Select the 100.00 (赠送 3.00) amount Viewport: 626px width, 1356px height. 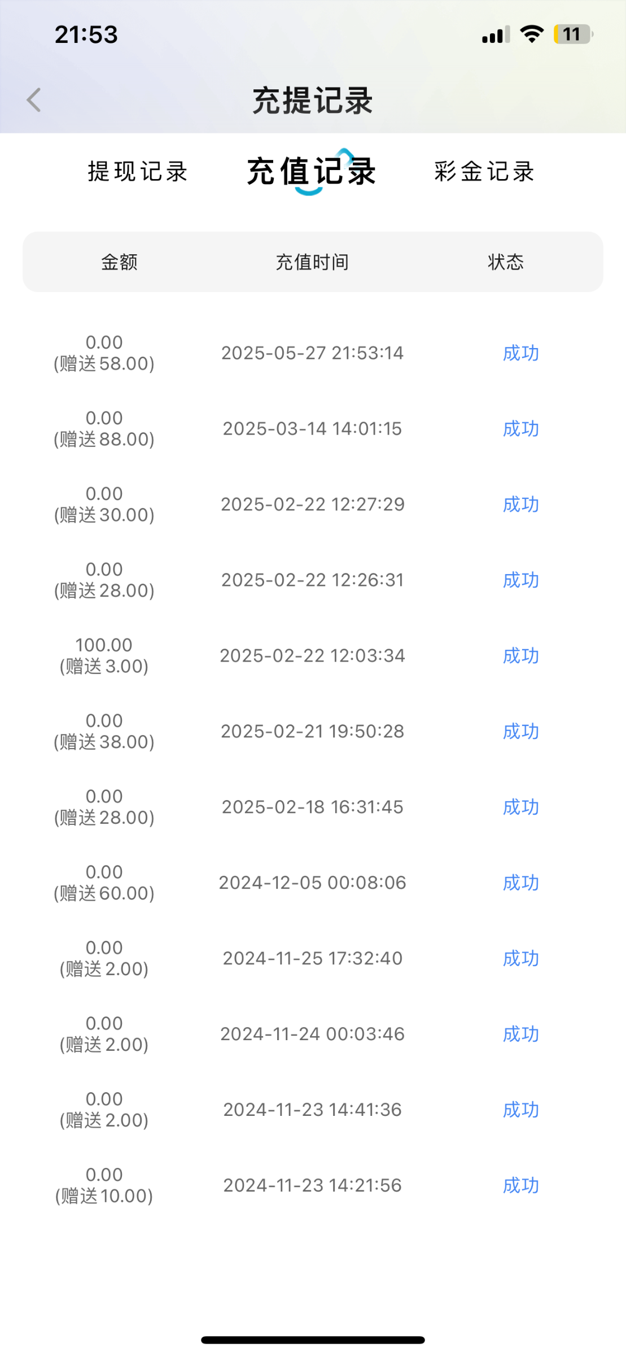[x=104, y=656]
